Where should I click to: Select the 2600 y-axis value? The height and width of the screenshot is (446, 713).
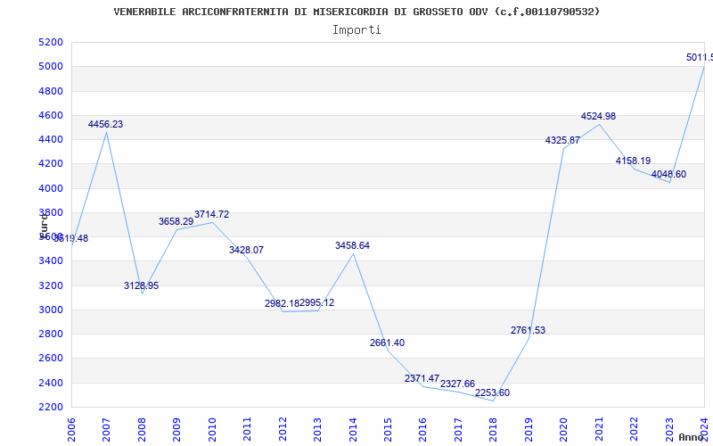[51, 359]
